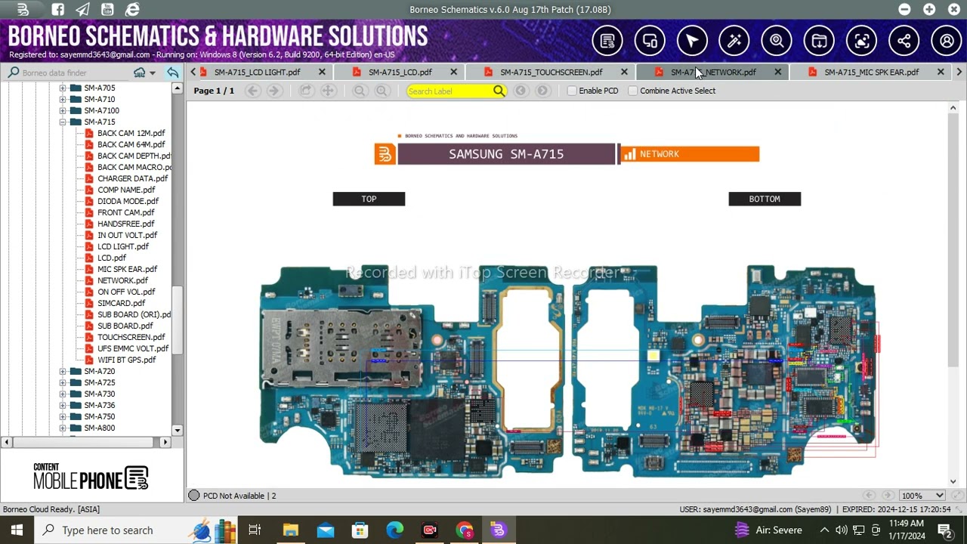Go to next page arrow
The width and height of the screenshot is (967, 544).
point(274,91)
